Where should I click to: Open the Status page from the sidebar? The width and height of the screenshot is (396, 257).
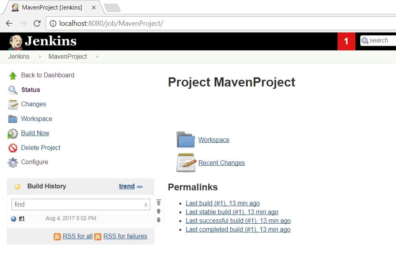point(31,90)
